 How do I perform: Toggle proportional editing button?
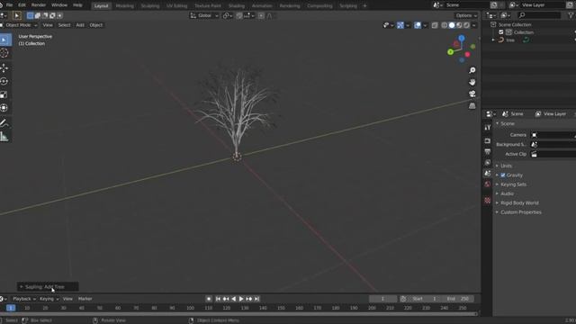[261, 15]
